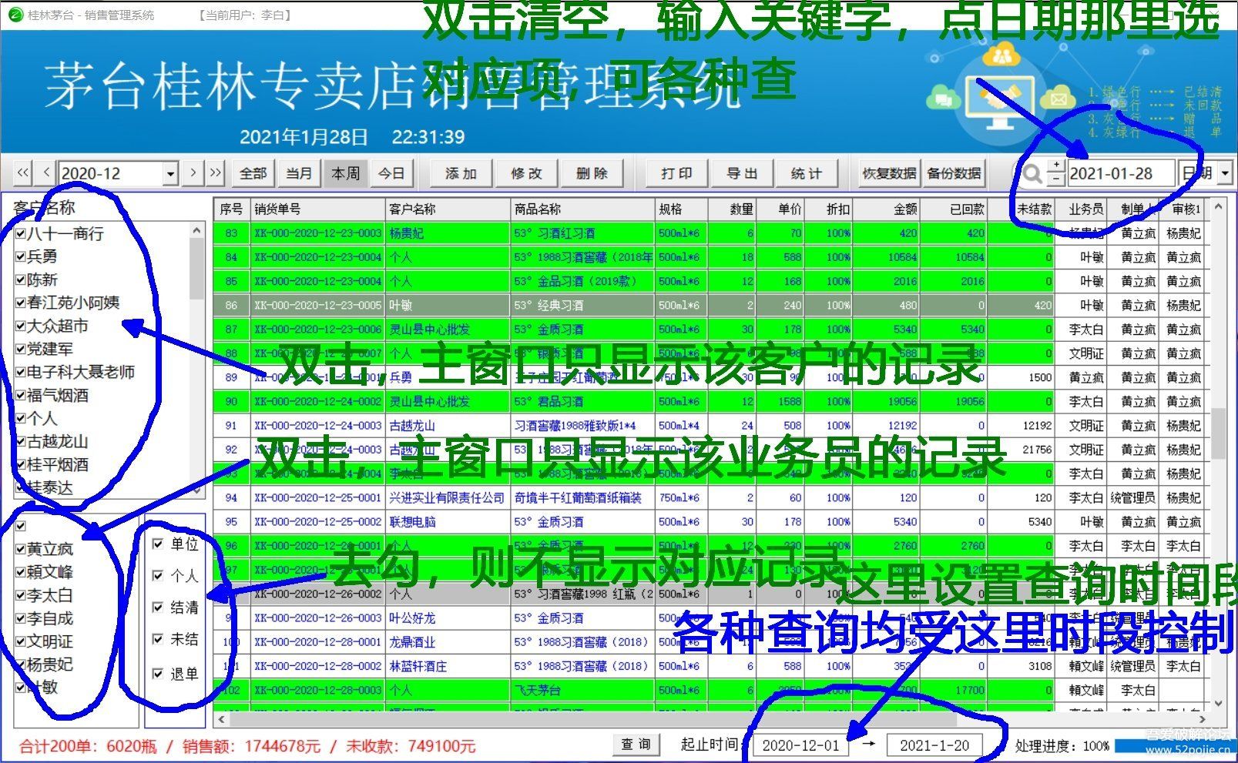Screen dimensions: 1238x763
Task: Increase the search date with plus stepper
Action: [x=1056, y=166]
